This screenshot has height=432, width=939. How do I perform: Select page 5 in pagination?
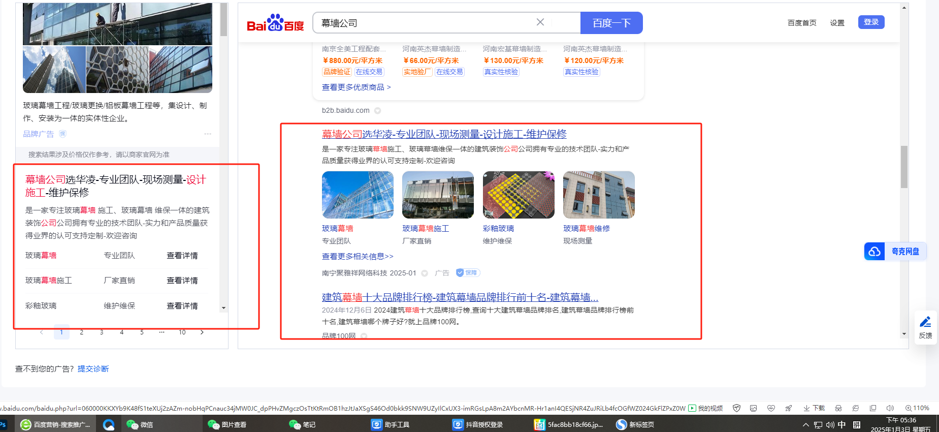pos(142,332)
